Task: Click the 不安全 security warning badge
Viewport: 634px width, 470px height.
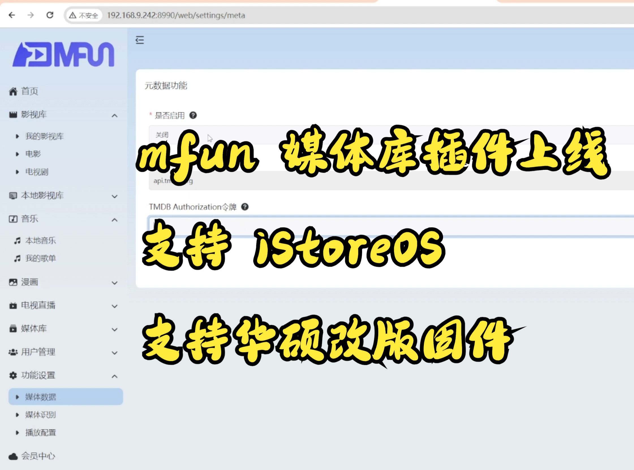Action: pos(83,15)
